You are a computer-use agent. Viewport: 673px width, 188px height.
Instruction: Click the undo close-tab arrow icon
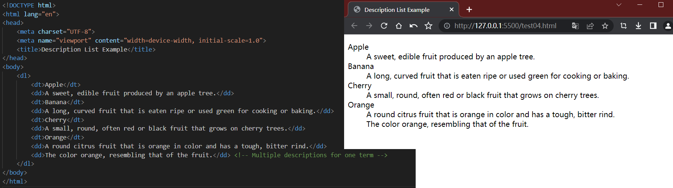click(413, 26)
